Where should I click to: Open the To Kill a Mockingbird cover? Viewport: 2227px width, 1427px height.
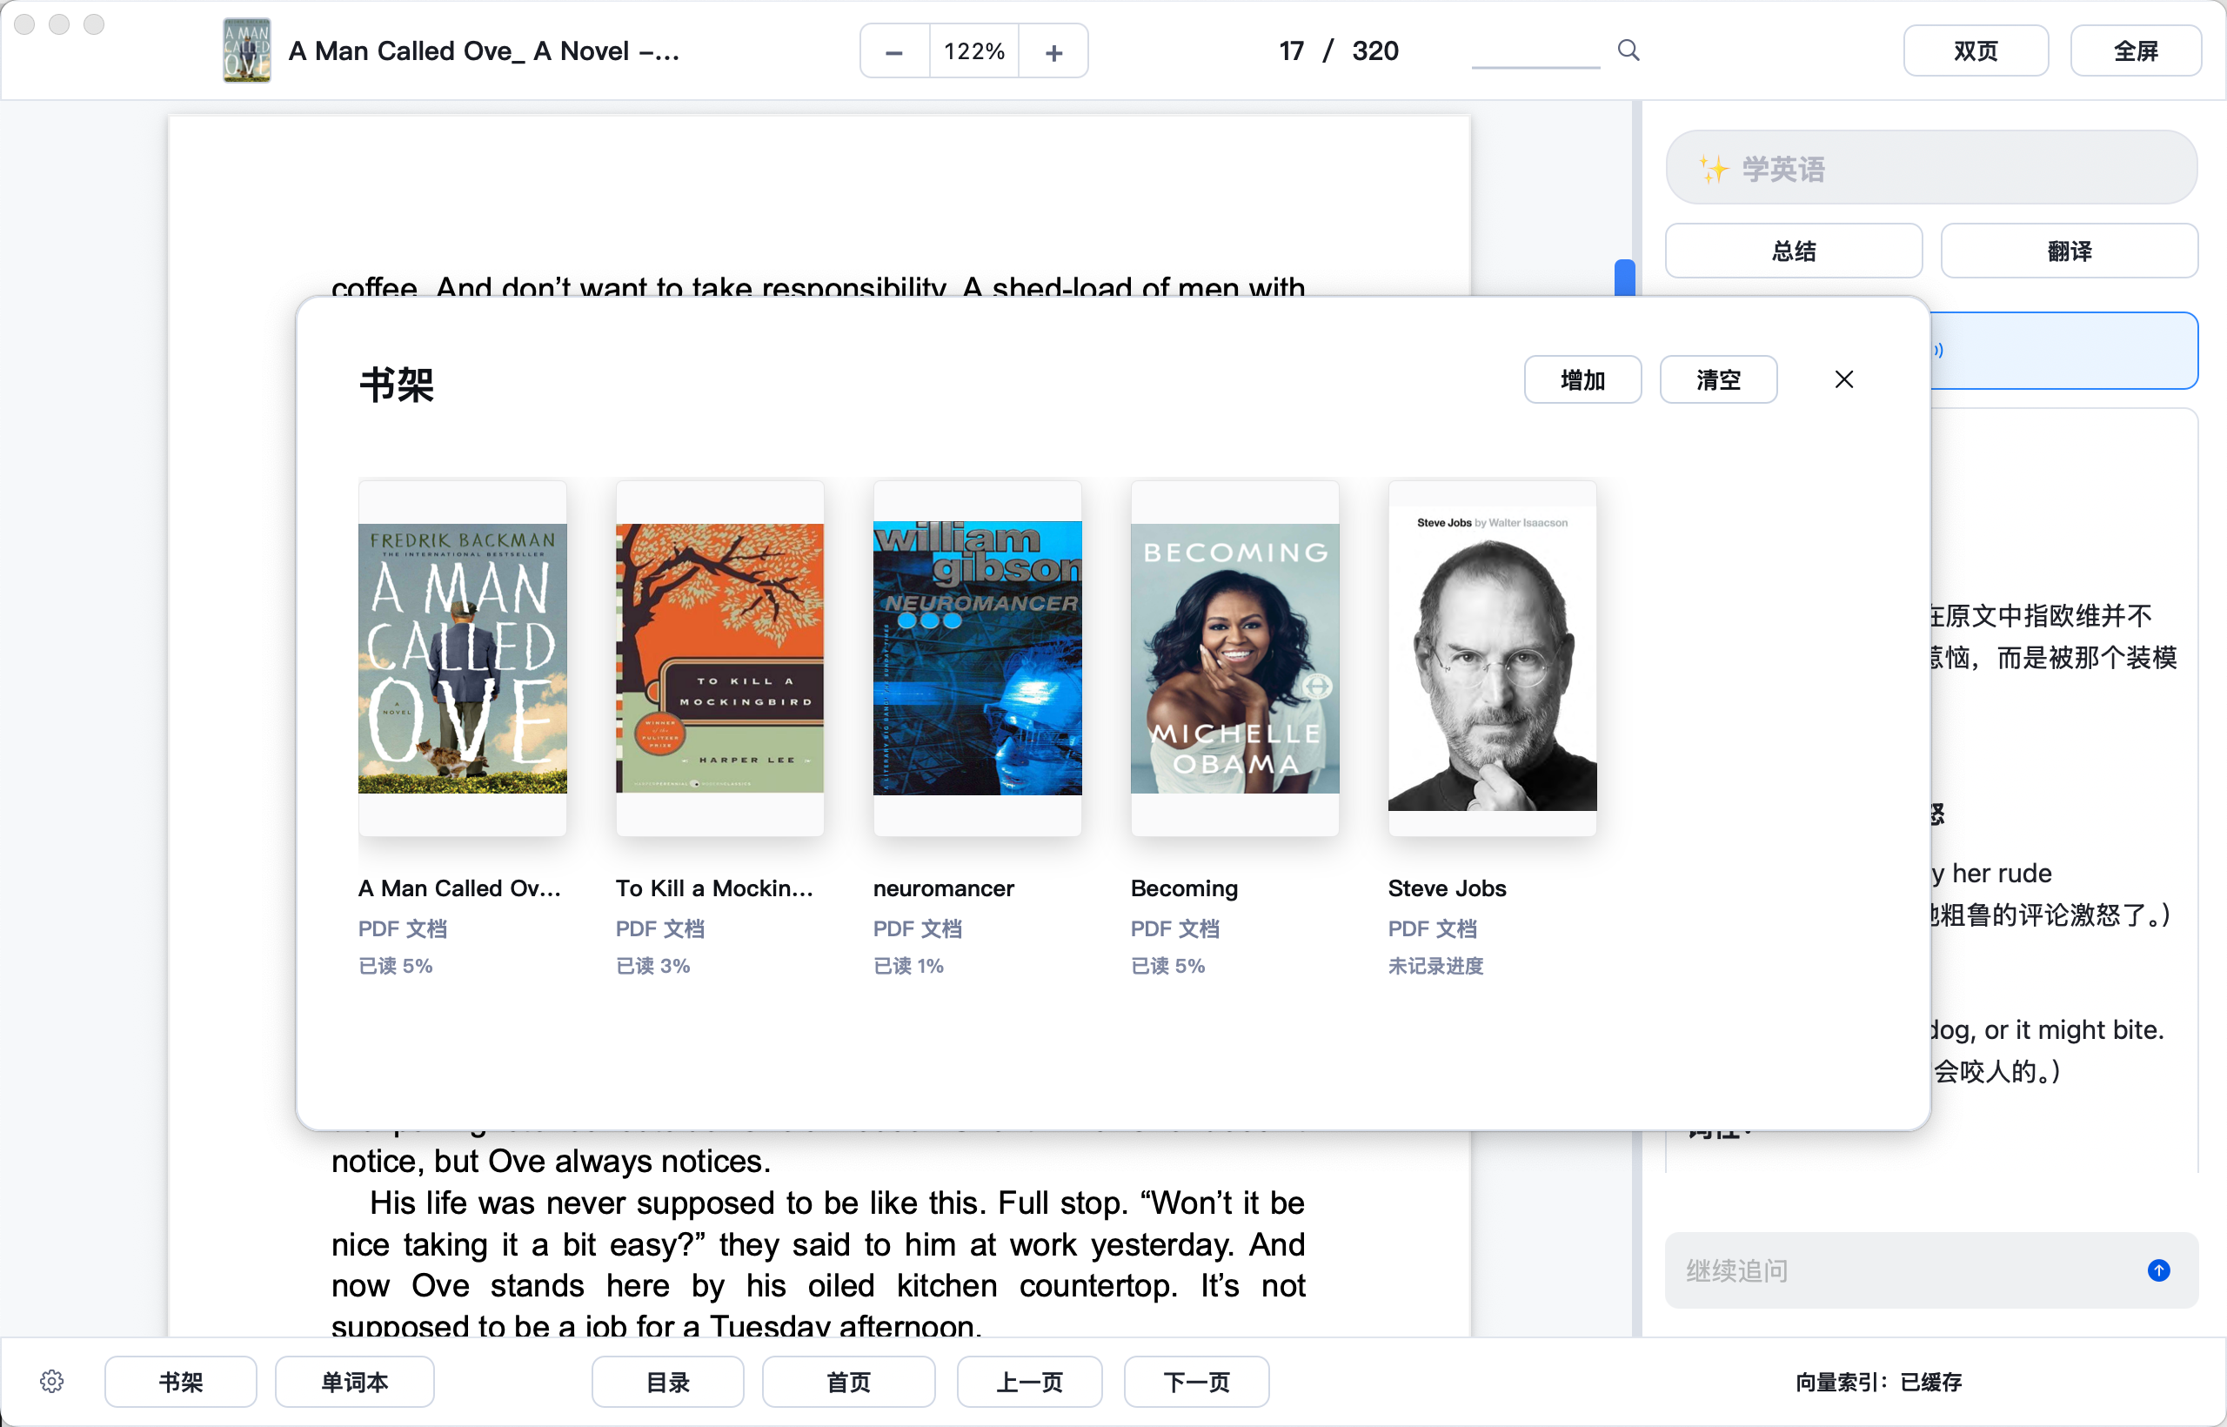tap(719, 658)
